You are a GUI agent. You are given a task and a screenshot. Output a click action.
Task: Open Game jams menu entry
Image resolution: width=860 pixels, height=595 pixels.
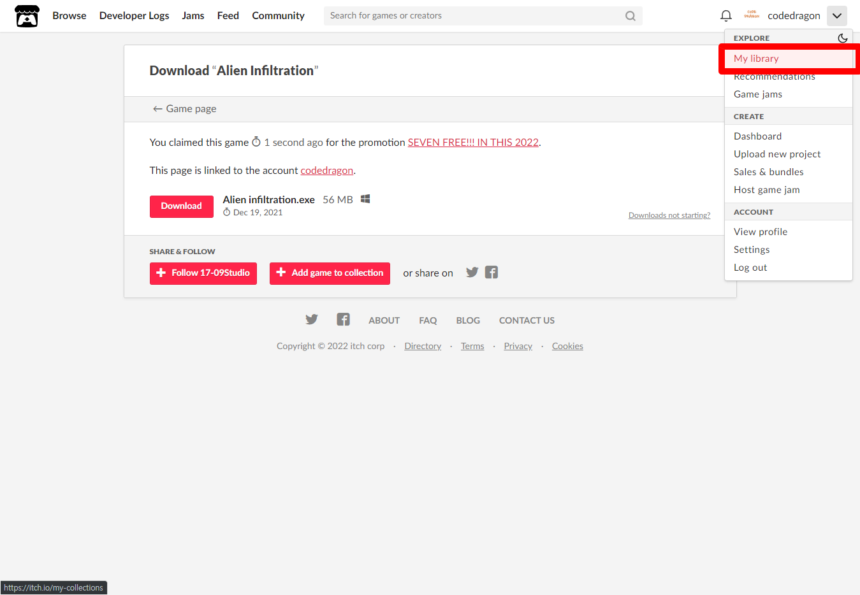tap(789, 94)
